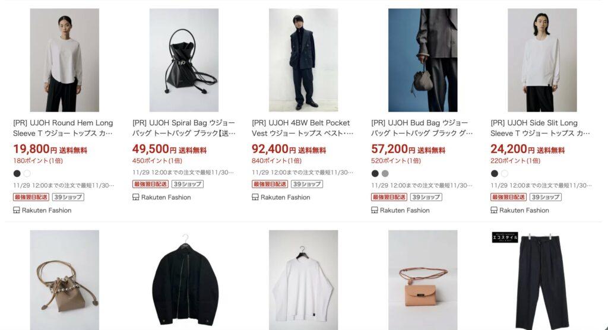
Task: Open UJOH 4BW Belt Pocket Vest title
Action: pyautogui.click(x=302, y=128)
